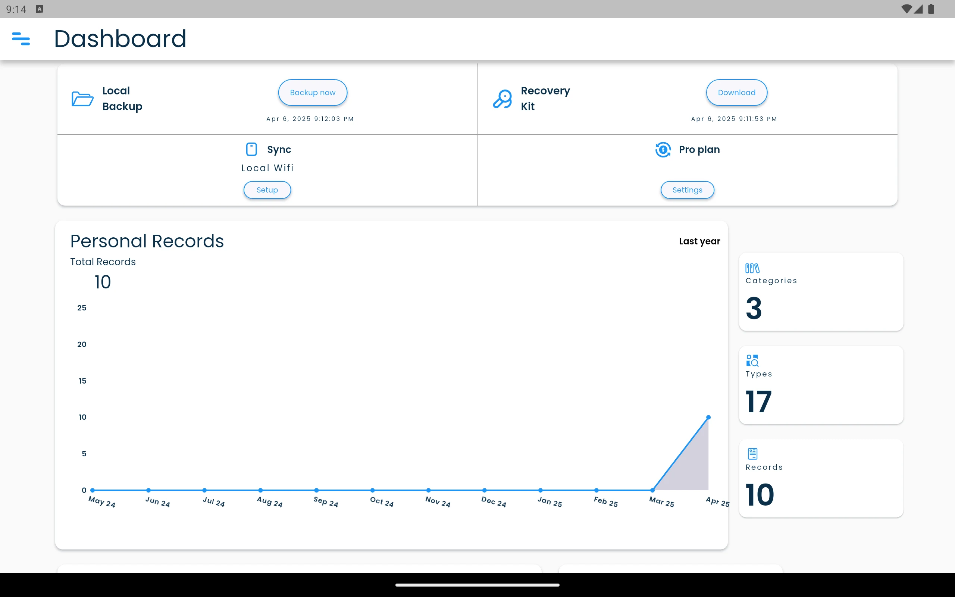
Task: Start a backup with Backup now
Action: click(x=313, y=93)
